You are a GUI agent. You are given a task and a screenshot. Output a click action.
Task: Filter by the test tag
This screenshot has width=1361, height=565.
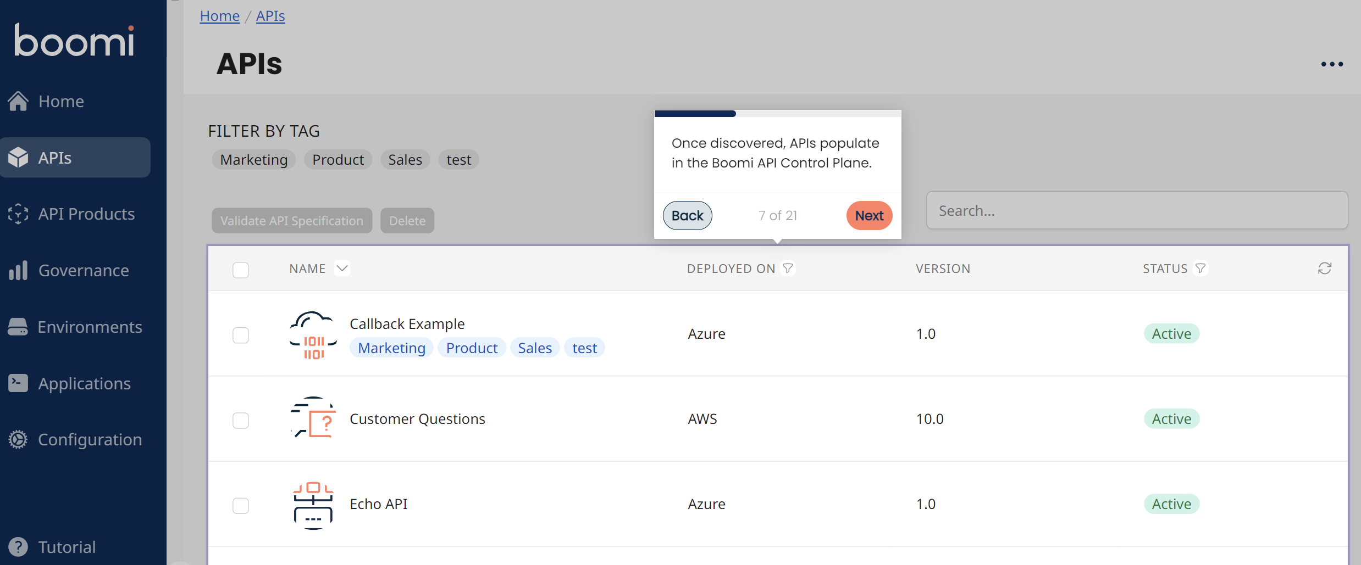point(458,160)
